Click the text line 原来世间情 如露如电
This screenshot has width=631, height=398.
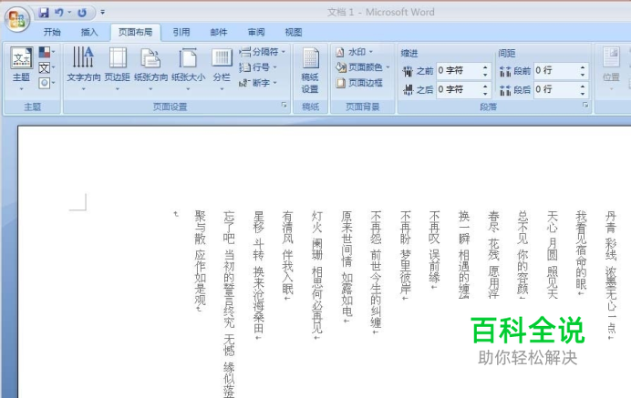point(347,266)
